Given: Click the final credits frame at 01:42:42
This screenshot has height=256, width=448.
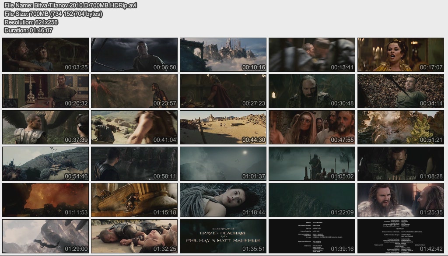Looking at the screenshot, I should pos(401,236).
